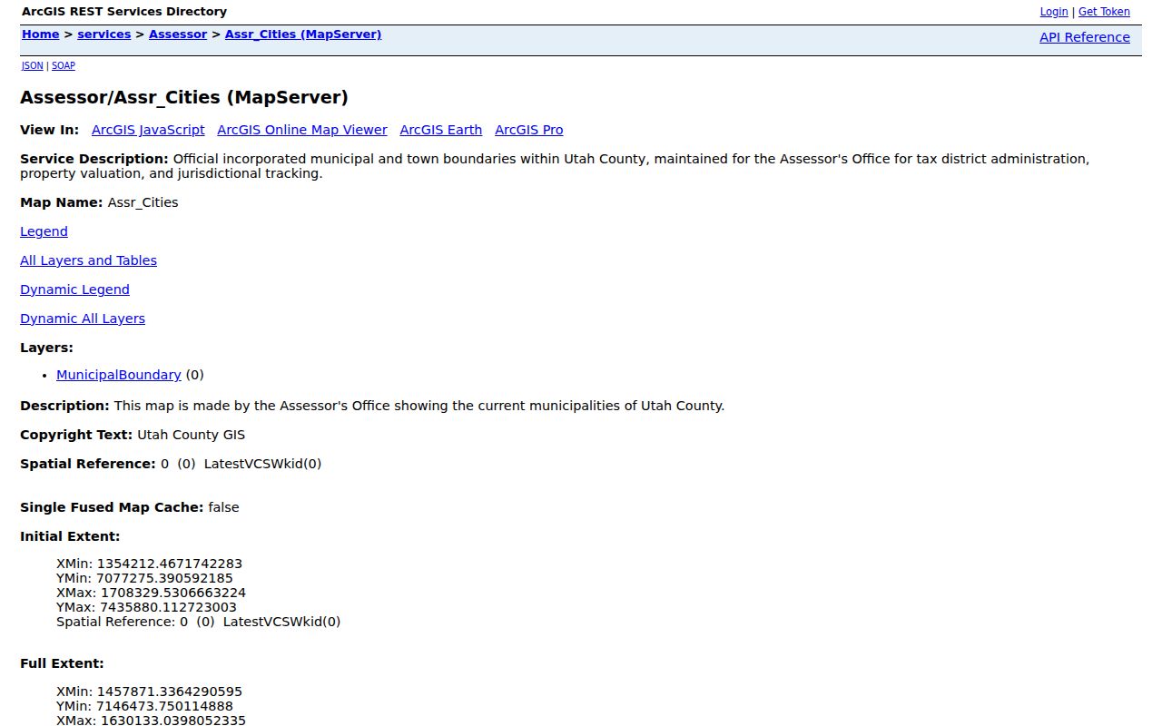Screen dimensions: 1162x726
Task: View the SOAP format link
Action: 64,65
